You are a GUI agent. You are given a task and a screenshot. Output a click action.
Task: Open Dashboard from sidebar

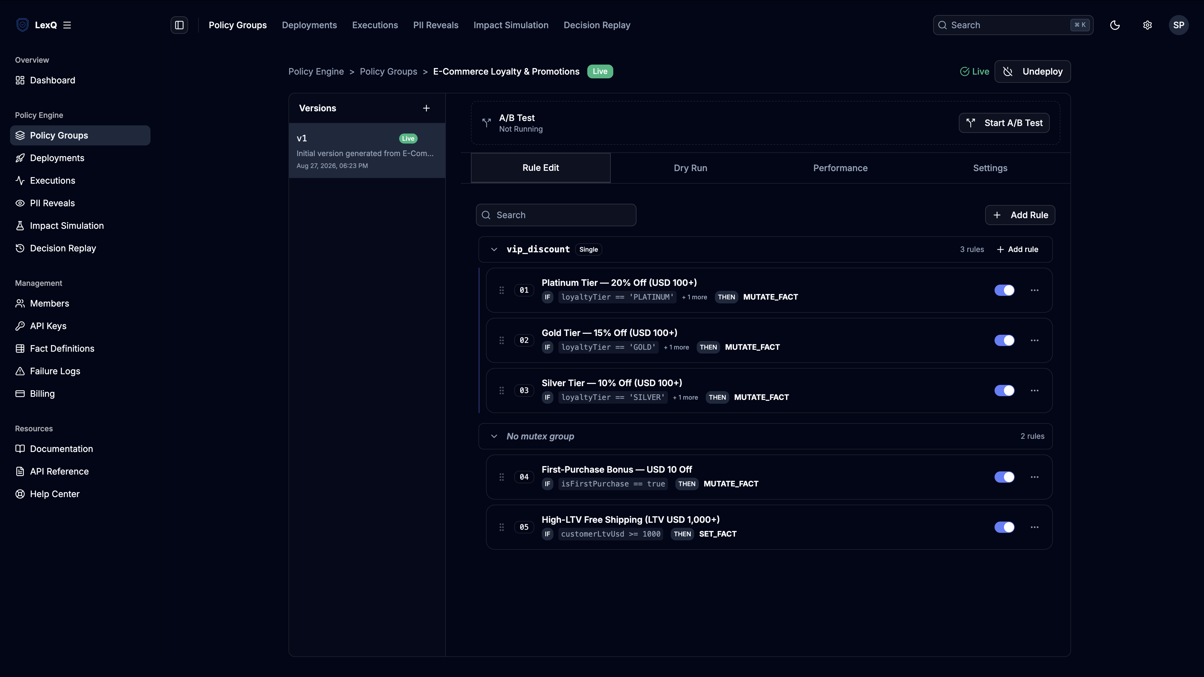(x=80, y=80)
